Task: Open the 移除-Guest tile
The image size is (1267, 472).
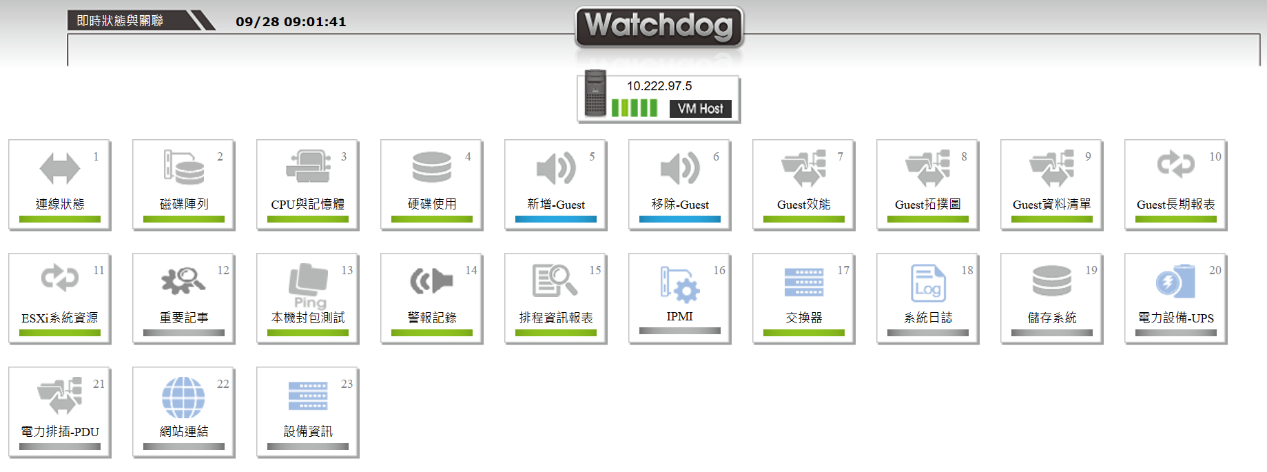Action: (x=680, y=185)
